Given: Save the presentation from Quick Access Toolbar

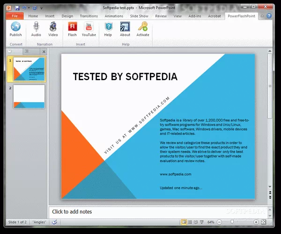Looking at the screenshot, I should pyautogui.click(x=17, y=8).
